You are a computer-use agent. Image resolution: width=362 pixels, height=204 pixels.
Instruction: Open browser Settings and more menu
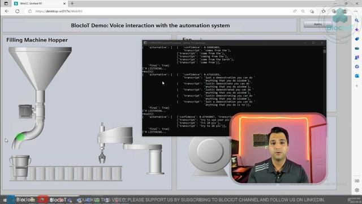(356, 11)
